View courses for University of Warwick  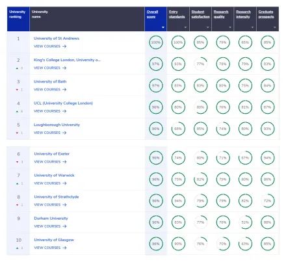50,183
